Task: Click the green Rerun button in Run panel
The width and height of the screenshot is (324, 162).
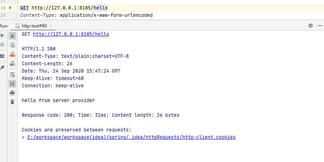Action: pyautogui.click(x=2, y=36)
